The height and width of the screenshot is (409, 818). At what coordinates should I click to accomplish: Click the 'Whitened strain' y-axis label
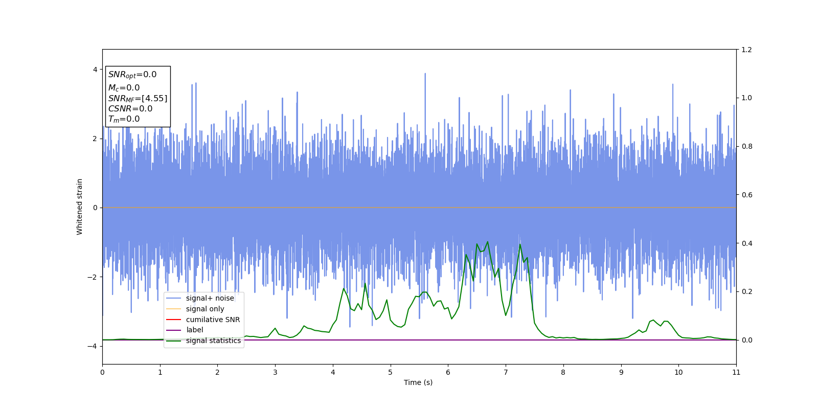pos(80,207)
